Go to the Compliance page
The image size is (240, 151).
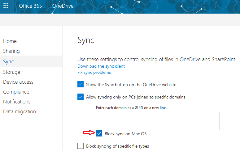pos(16,92)
